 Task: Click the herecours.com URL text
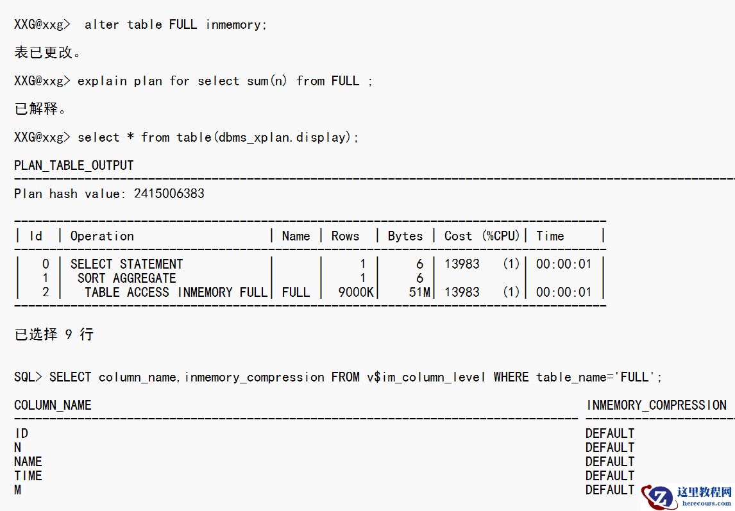[x=706, y=504]
